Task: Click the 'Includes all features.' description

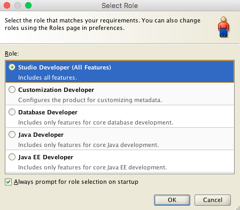Action: (48, 77)
